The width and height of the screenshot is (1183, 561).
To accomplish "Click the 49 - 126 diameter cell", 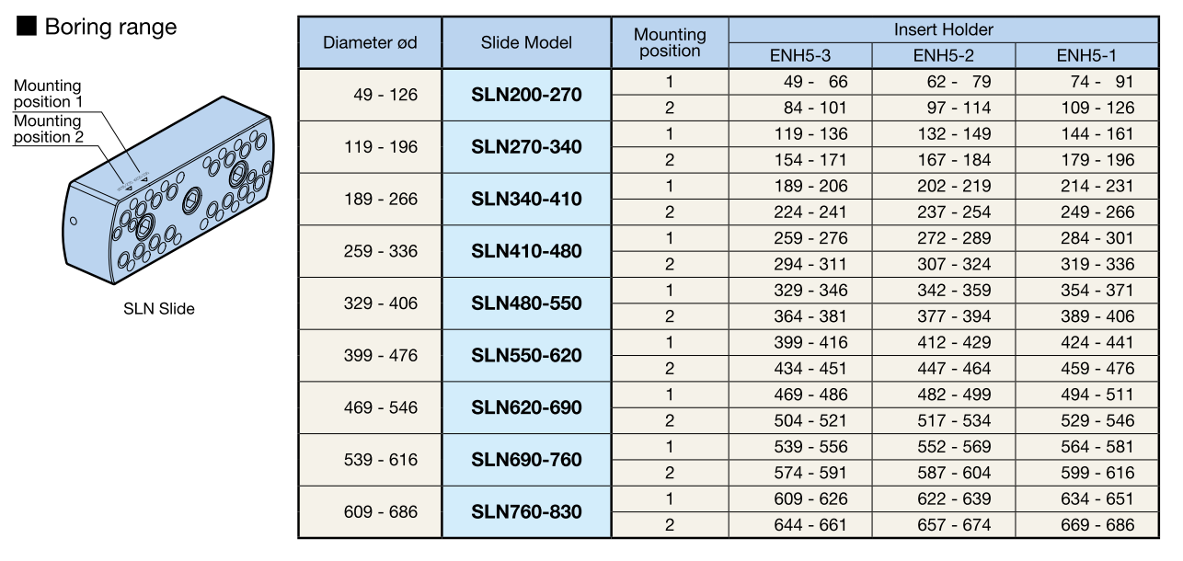I will click(x=385, y=95).
